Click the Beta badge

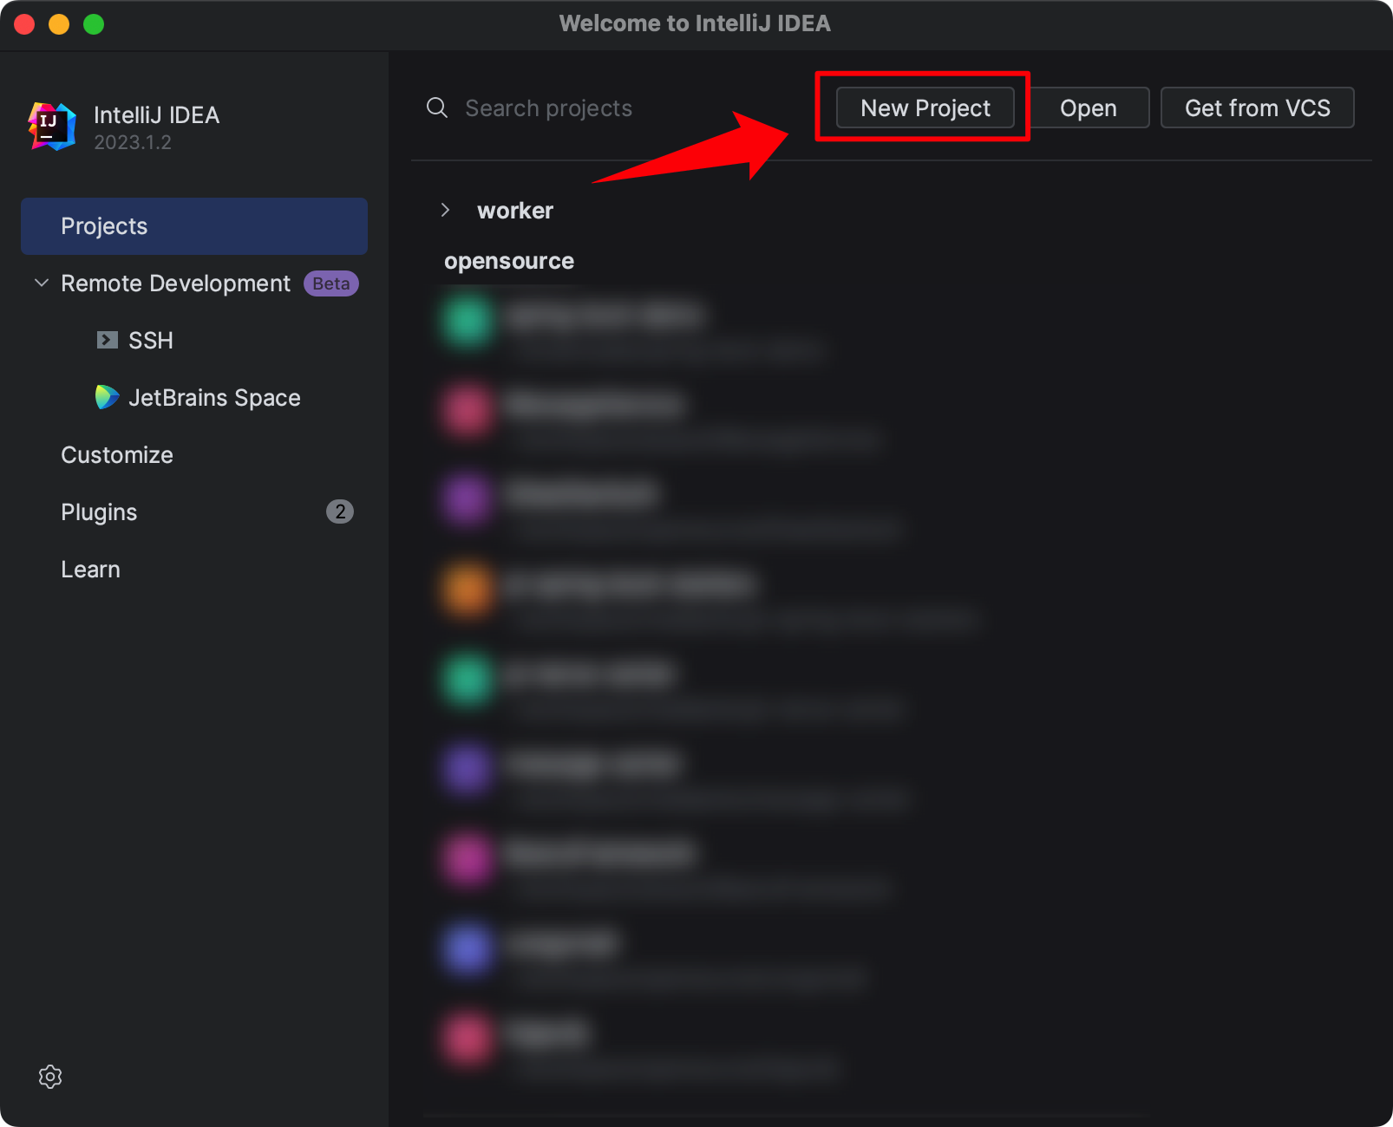[x=330, y=283]
